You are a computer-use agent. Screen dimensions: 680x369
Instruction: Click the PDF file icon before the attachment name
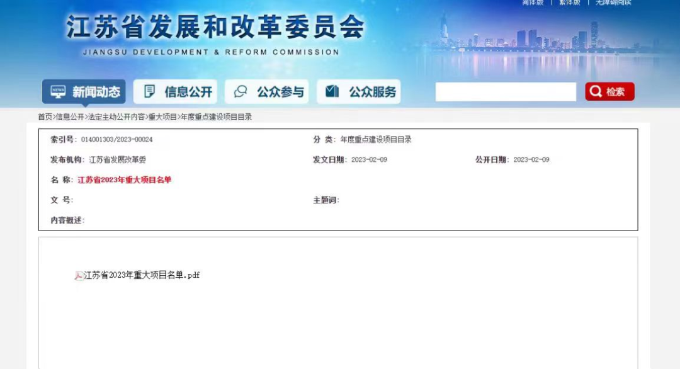[x=79, y=276]
